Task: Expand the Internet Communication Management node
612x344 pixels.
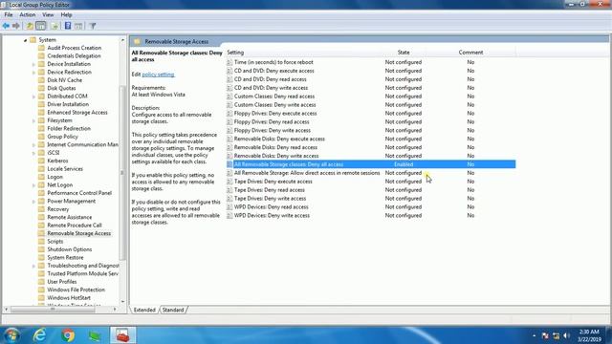Action: coord(34,145)
